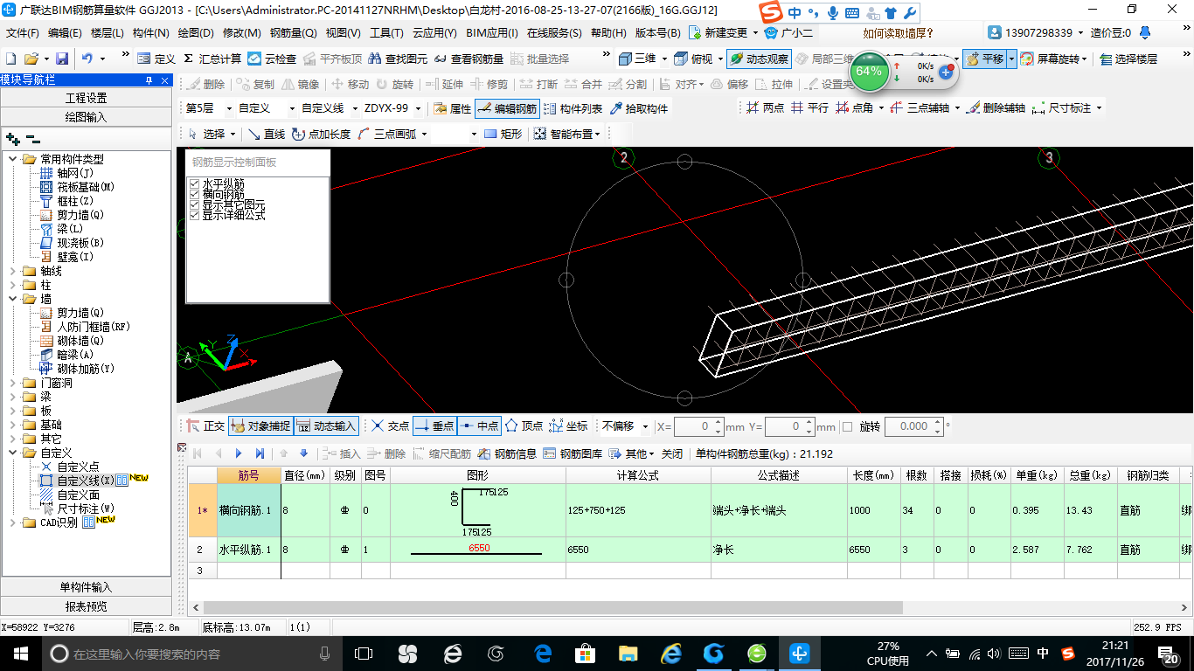Viewport: 1194px width, 671px height.
Task: Open the BIM应用(I) menu
Action: click(x=491, y=33)
